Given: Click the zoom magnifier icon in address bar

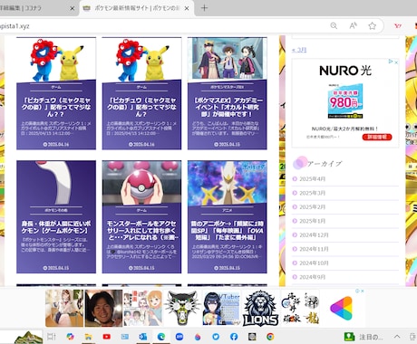Looking at the screenshot, I should tap(334, 26).
